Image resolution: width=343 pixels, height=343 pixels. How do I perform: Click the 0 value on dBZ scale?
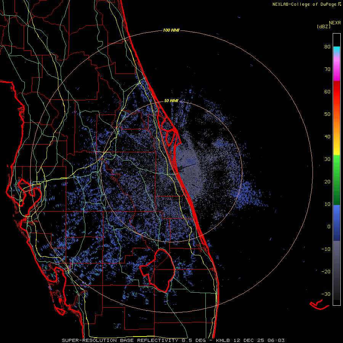coord(329,227)
